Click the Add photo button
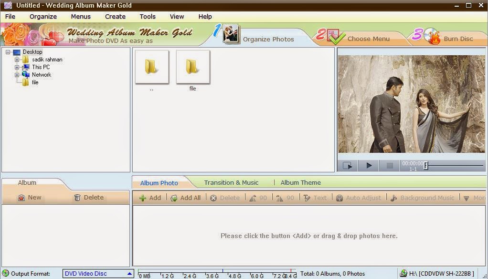Viewport: 488px width, 279px height. pyautogui.click(x=150, y=198)
